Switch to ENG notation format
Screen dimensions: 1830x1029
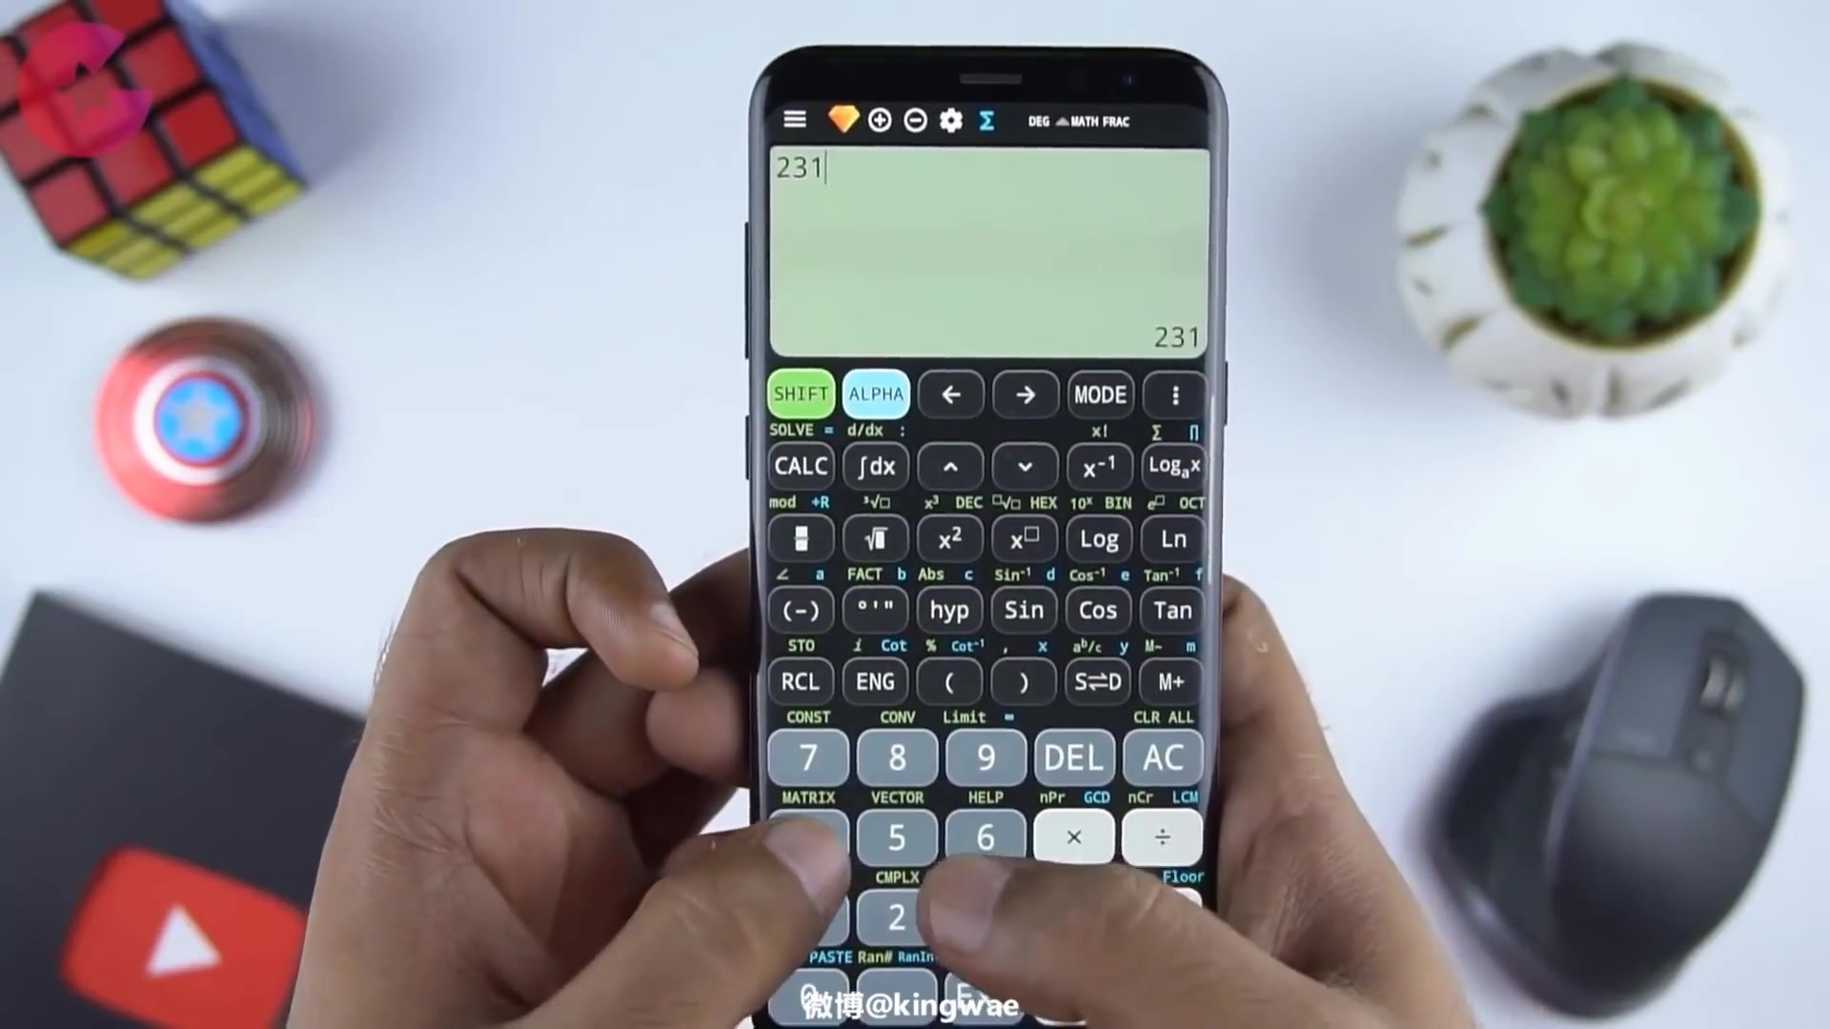click(x=876, y=679)
